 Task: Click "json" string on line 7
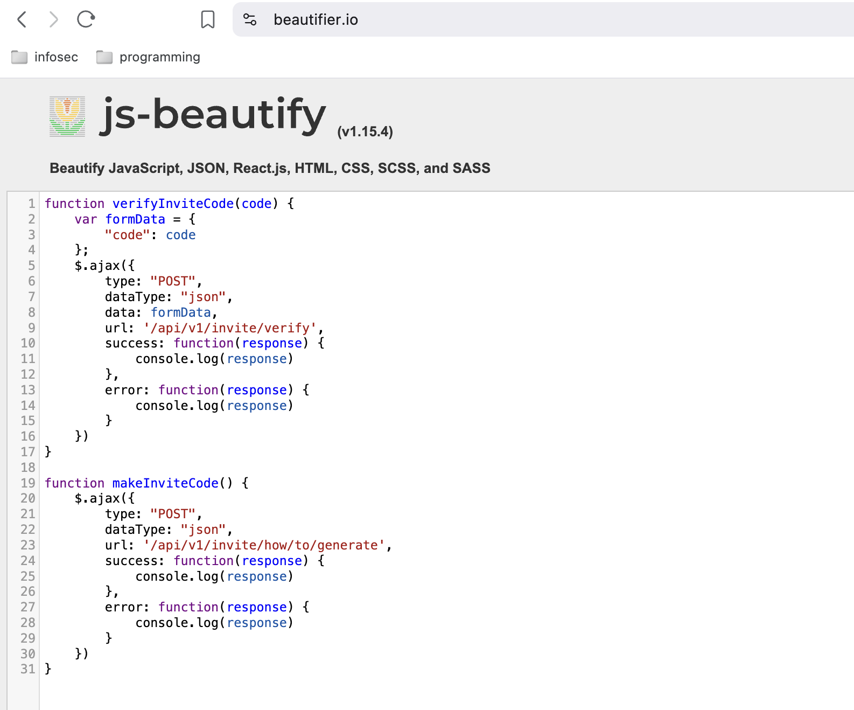(203, 297)
